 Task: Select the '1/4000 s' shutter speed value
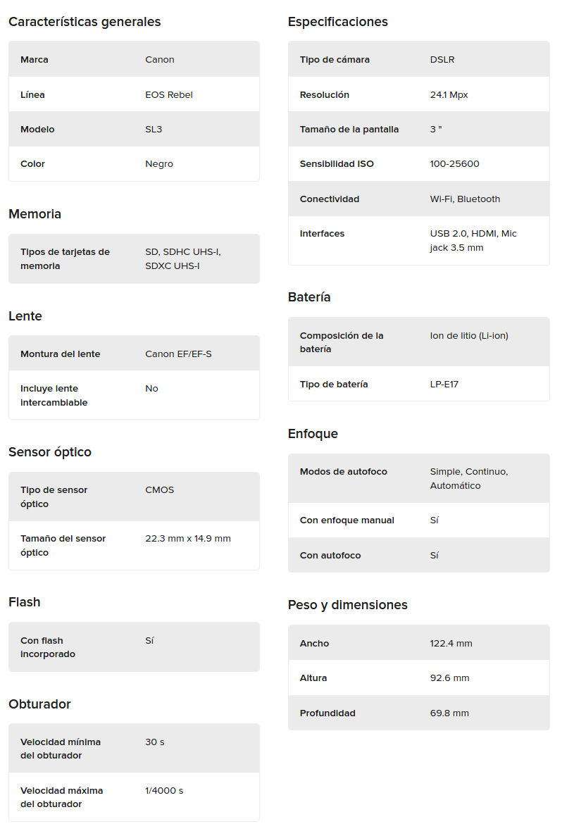coord(164,791)
